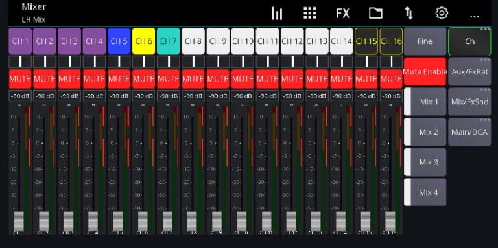Mute channel CH 12
498x248 pixels.
click(x=292, y=78)
